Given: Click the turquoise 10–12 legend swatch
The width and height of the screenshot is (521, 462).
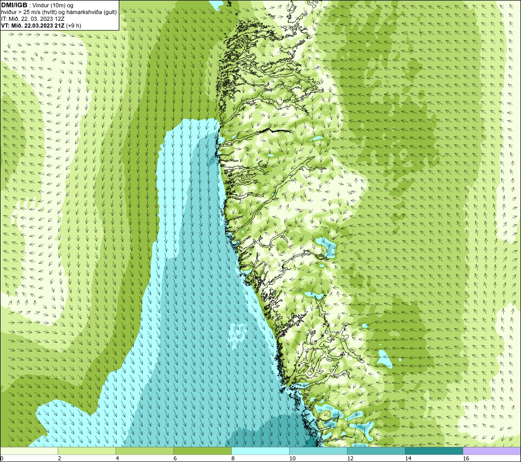Looking at the screenshot, I should tap(318, 451).
